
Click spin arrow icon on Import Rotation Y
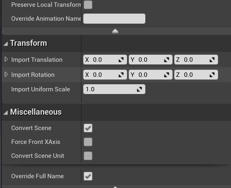[x=167, y=75]
